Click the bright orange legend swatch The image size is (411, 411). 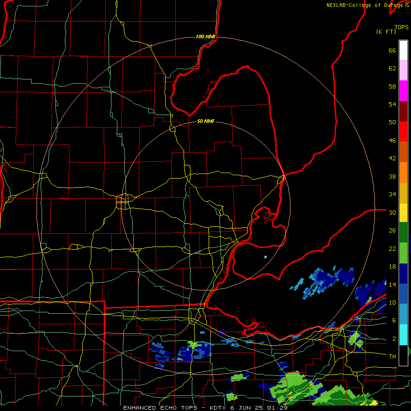pyautogui.click(x=403, y=173)
